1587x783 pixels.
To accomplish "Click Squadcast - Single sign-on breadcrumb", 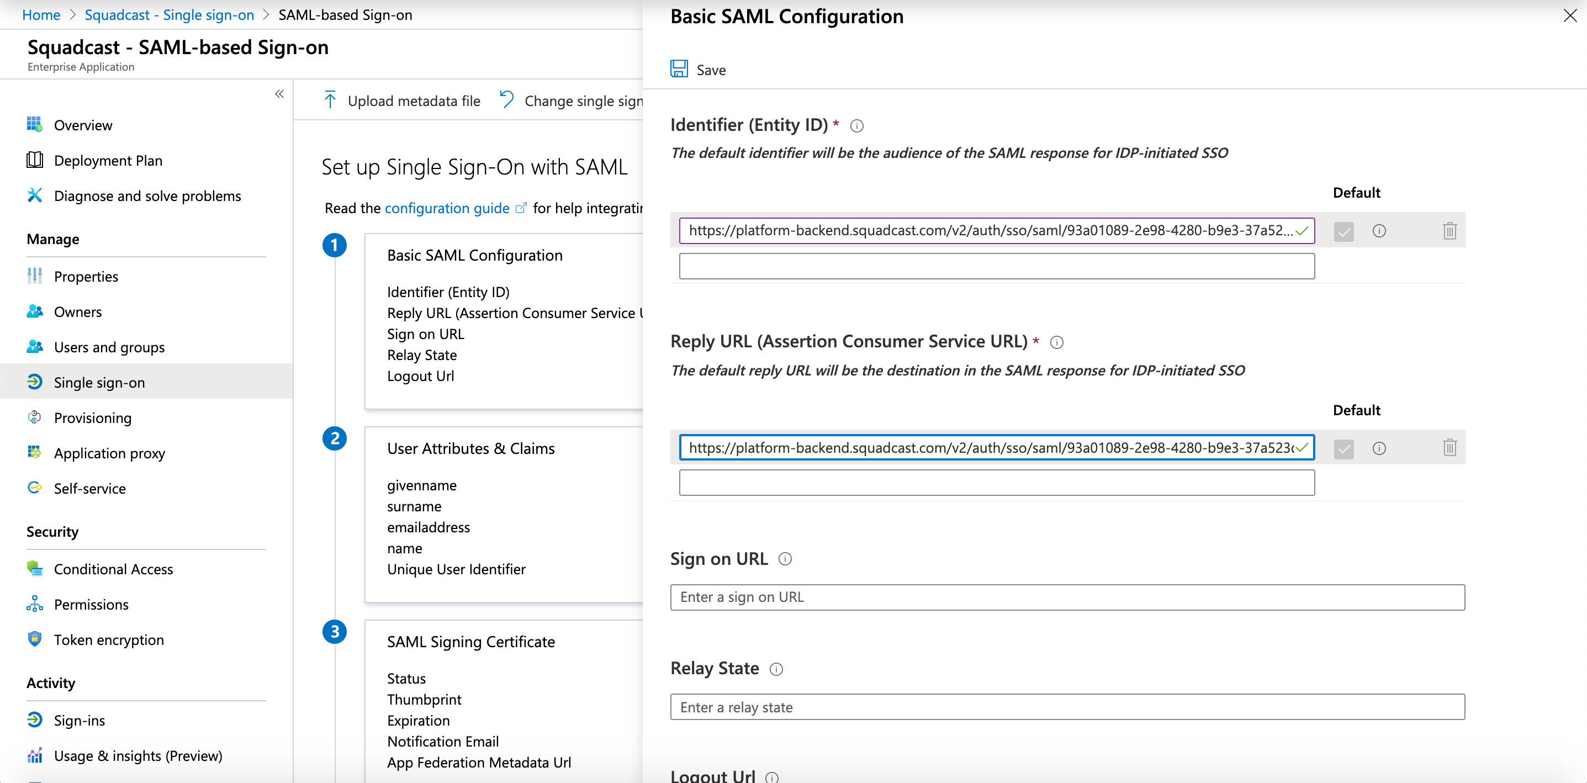I will (169, 15).
